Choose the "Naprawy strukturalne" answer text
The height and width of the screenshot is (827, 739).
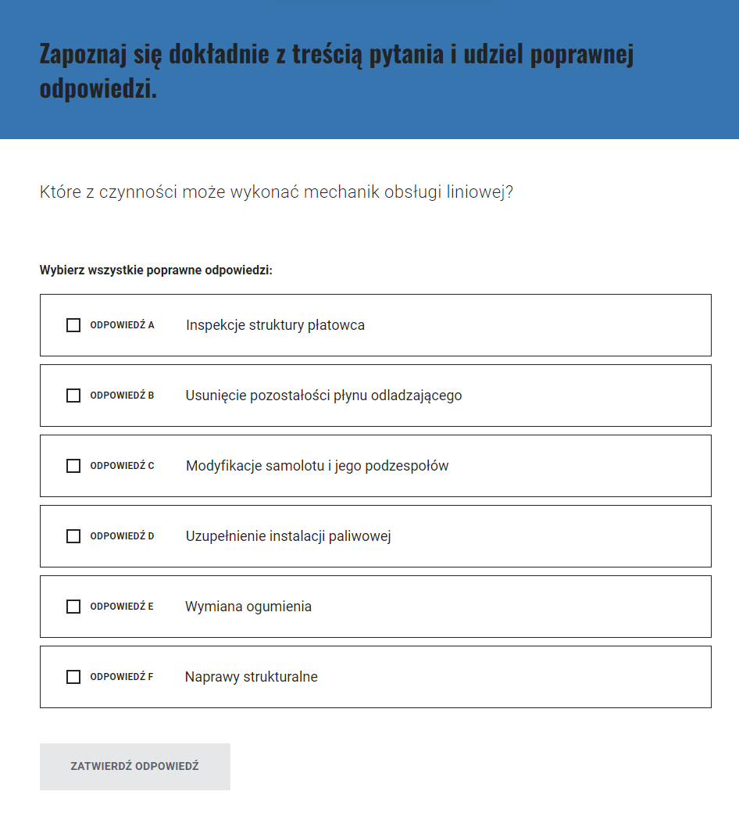tap(252, 677)
